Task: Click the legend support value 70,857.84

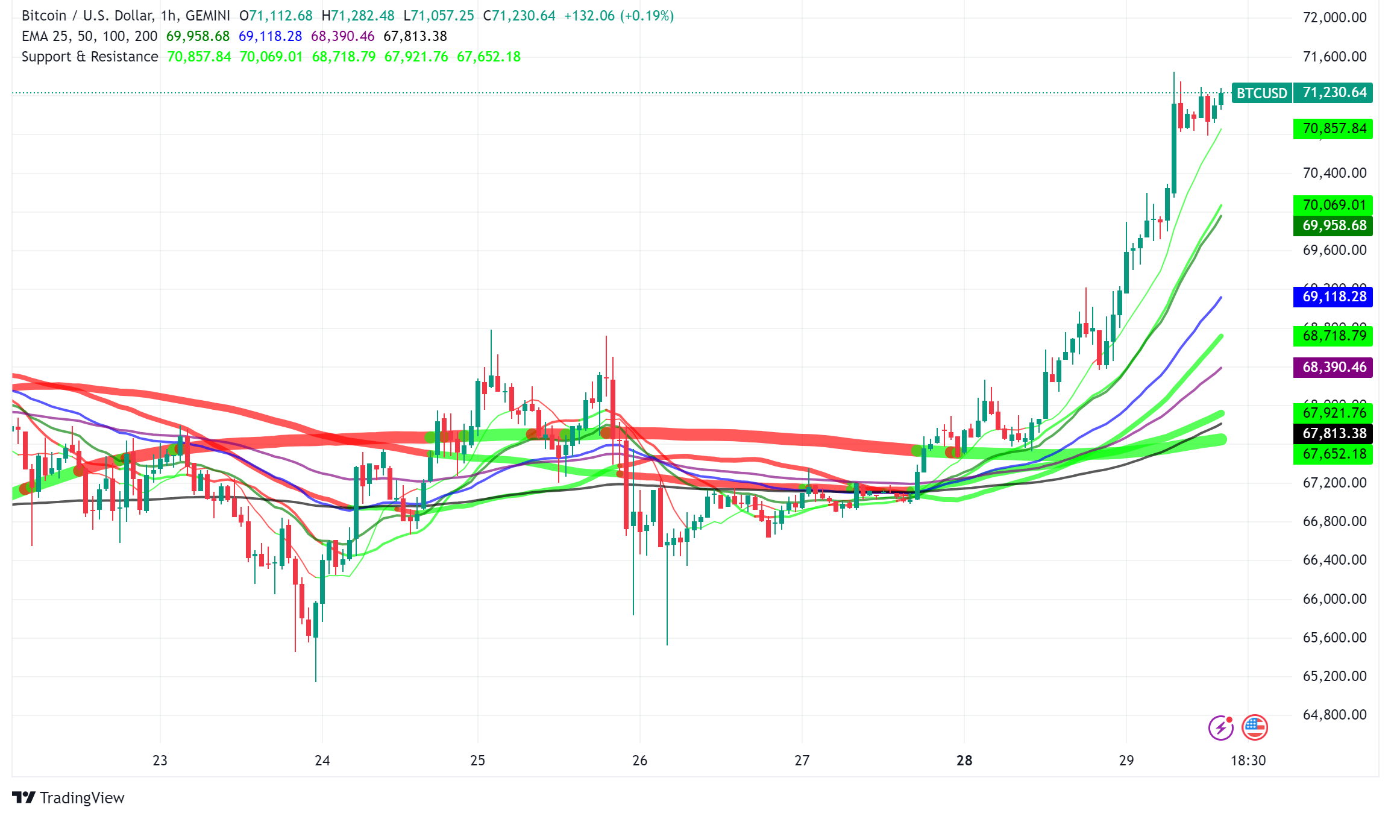Action: [199, 57]
